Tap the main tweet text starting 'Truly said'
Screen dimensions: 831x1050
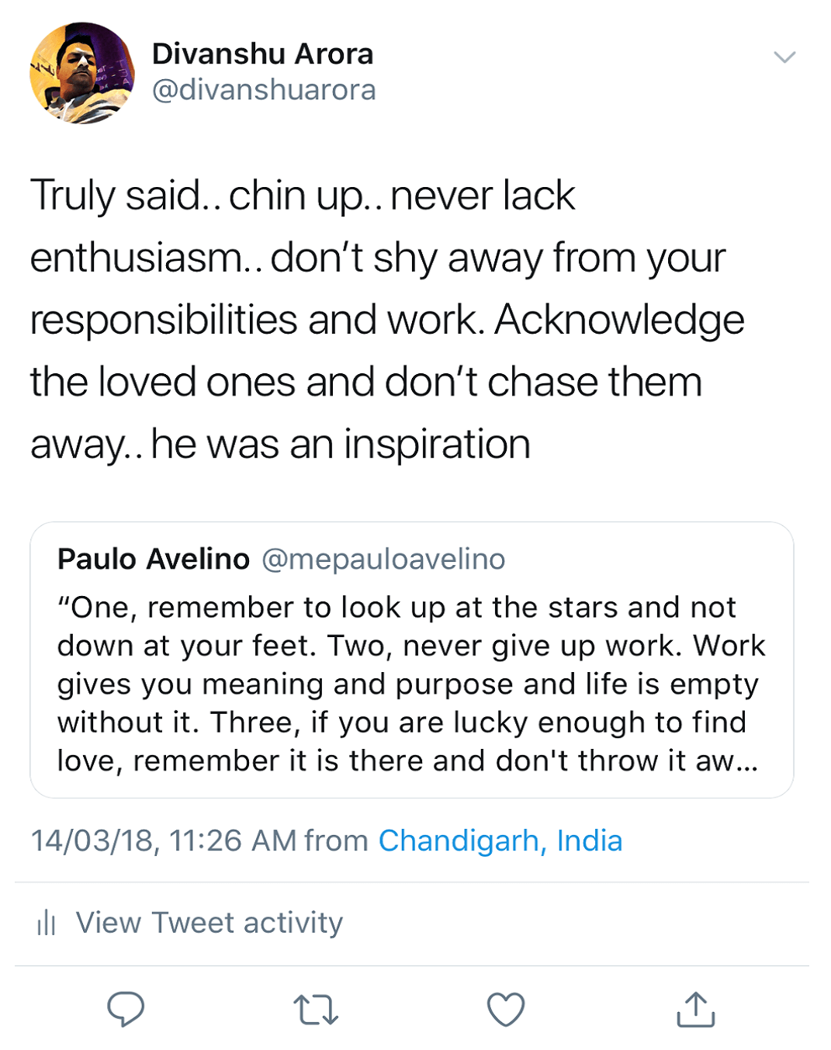coord(388,319)
